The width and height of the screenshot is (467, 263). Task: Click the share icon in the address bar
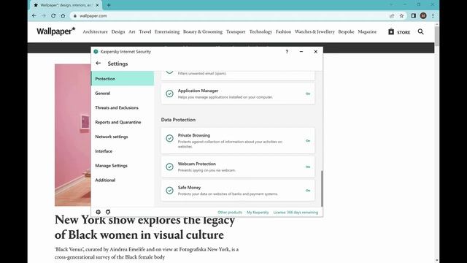pos(392,16)
